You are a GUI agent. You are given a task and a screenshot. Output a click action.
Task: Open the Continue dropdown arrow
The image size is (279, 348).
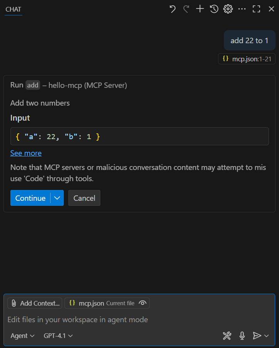(x=57, y=198)
